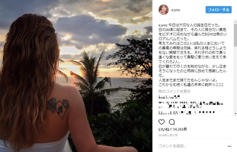Open the いいね！34,265件 likes count
Viewport: 237px width, 152px height.
(x=173, y=129)
